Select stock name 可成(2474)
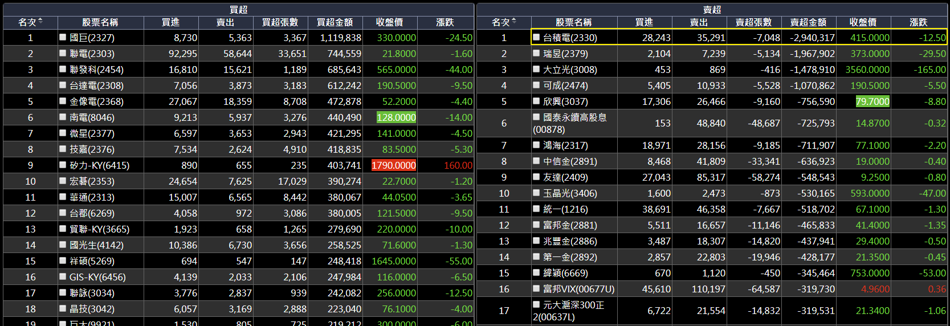950x326 pixels. click(565, 85)
